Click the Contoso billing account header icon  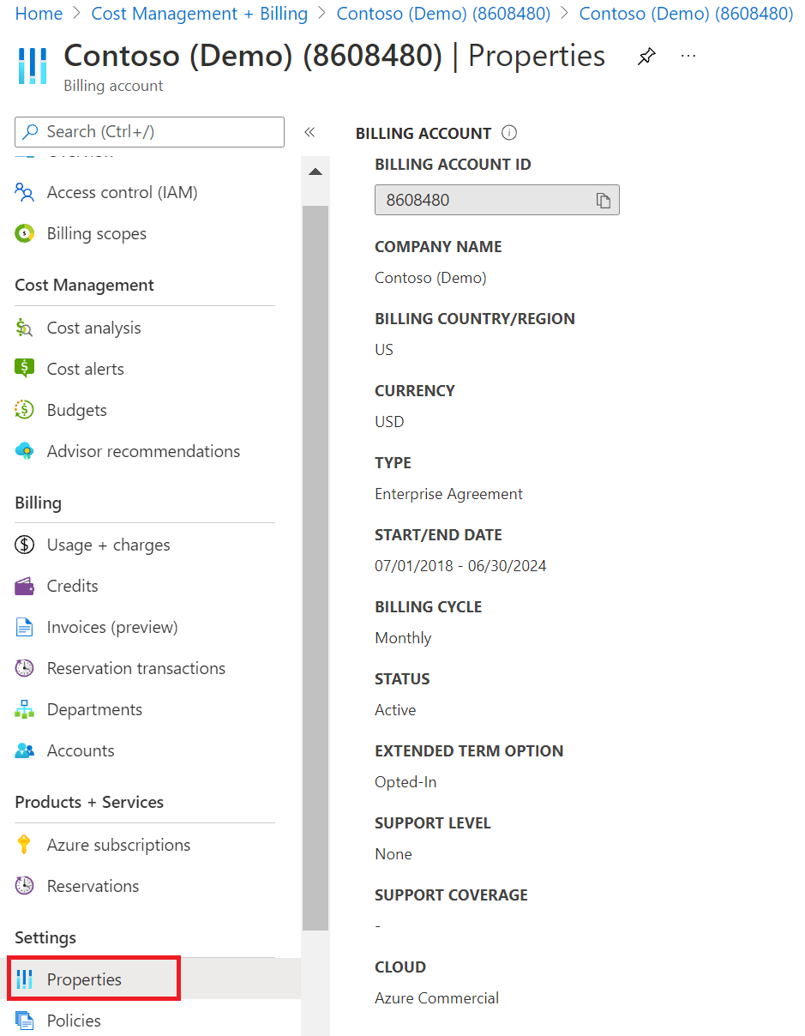[x=33, y=66]
